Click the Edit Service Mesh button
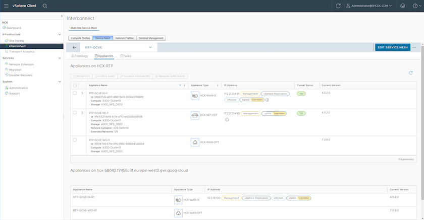This screenshot has height=220, width=424. pos(392,47)
